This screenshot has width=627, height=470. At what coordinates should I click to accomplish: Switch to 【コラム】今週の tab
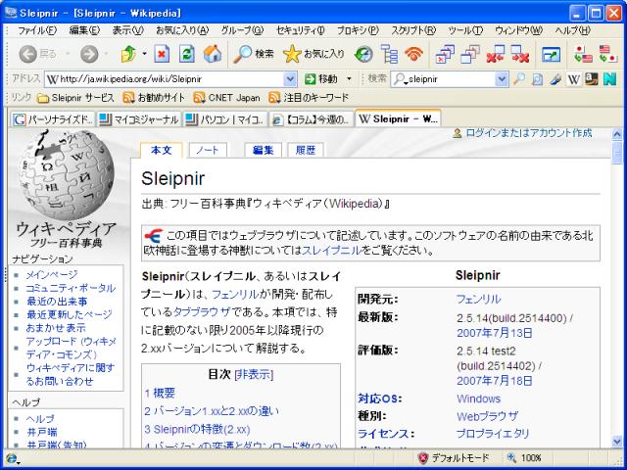click(311, 119)
